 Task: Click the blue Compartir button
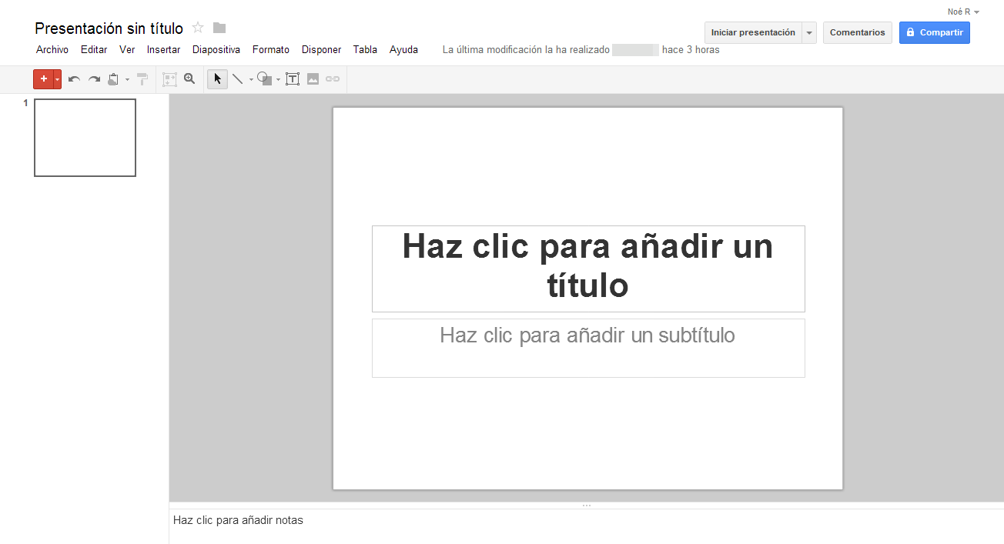pyautogui.click(x=934, y=33)
